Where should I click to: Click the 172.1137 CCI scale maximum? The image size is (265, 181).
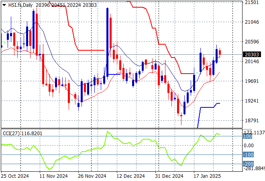click(254, 133)
